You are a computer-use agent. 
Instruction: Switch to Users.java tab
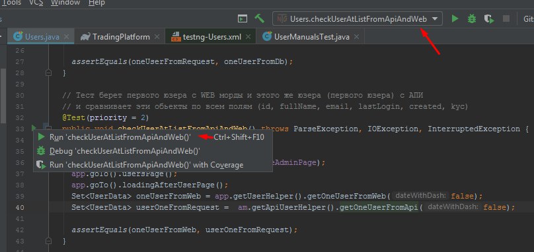point(41,37)
